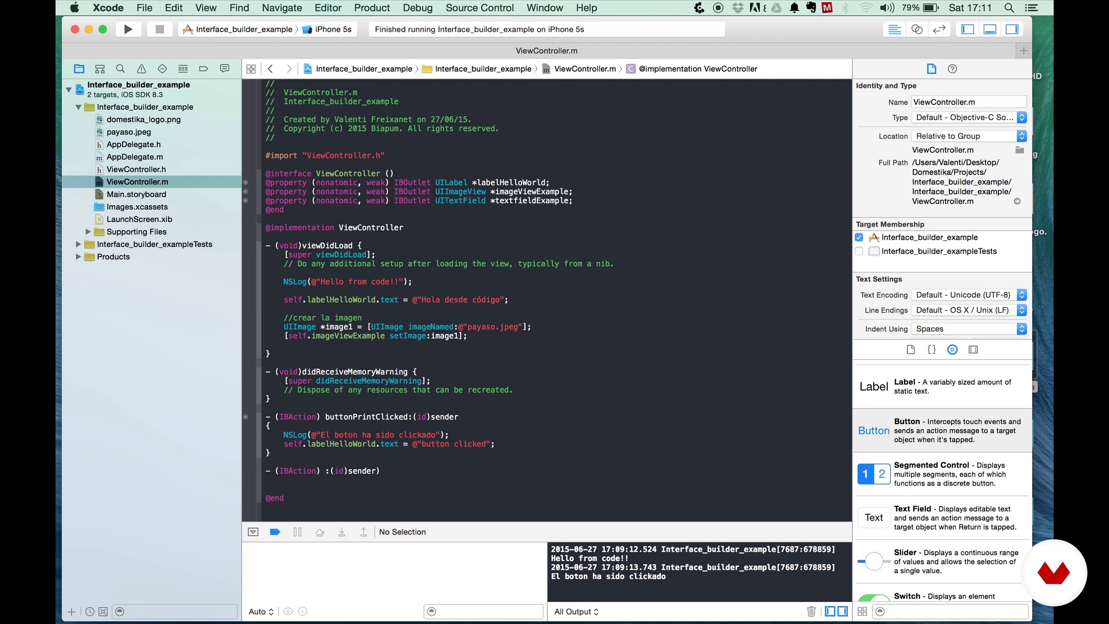
Task: Open the Product menu
Action: 372,8
